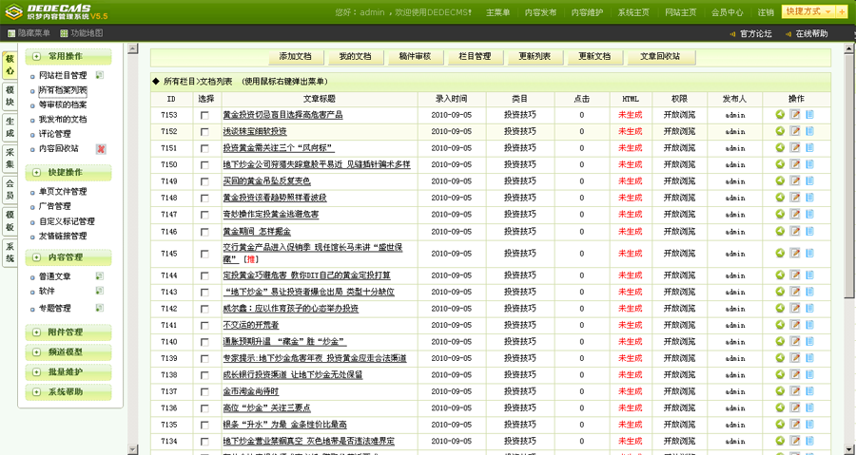This screenshot has height=455, width=856.
Task: Click pencil edit icon in row 7143
Action: coord(795,292)
